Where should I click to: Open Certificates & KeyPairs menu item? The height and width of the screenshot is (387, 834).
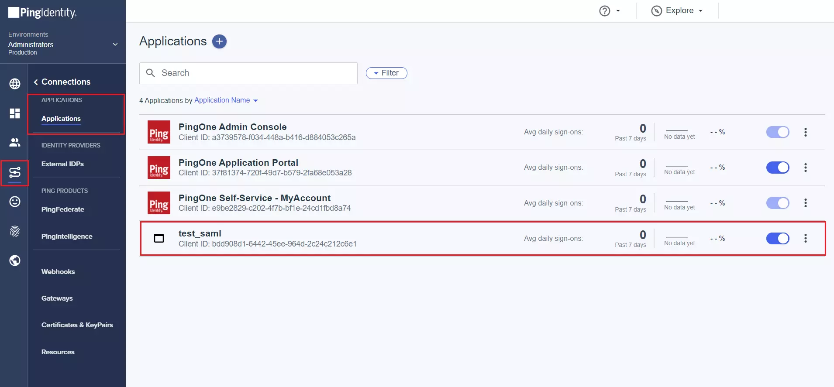(x=77, y=325)
